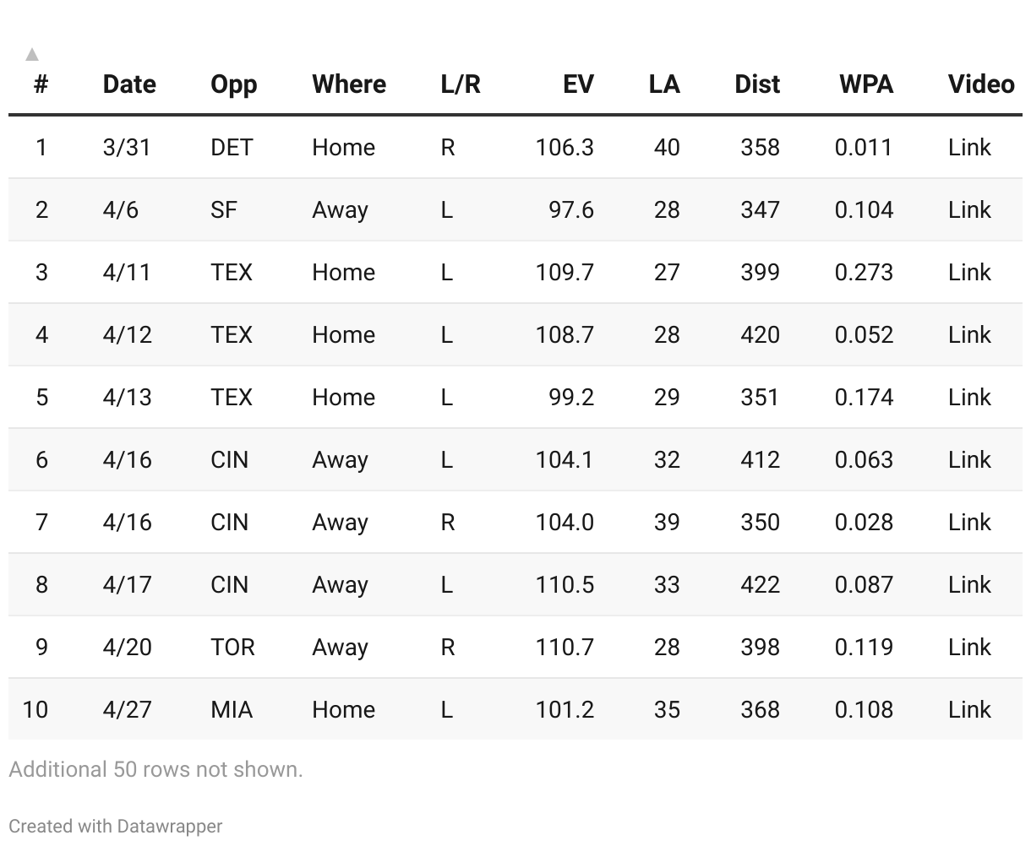Open video Link for row 7

pos(969,523)
